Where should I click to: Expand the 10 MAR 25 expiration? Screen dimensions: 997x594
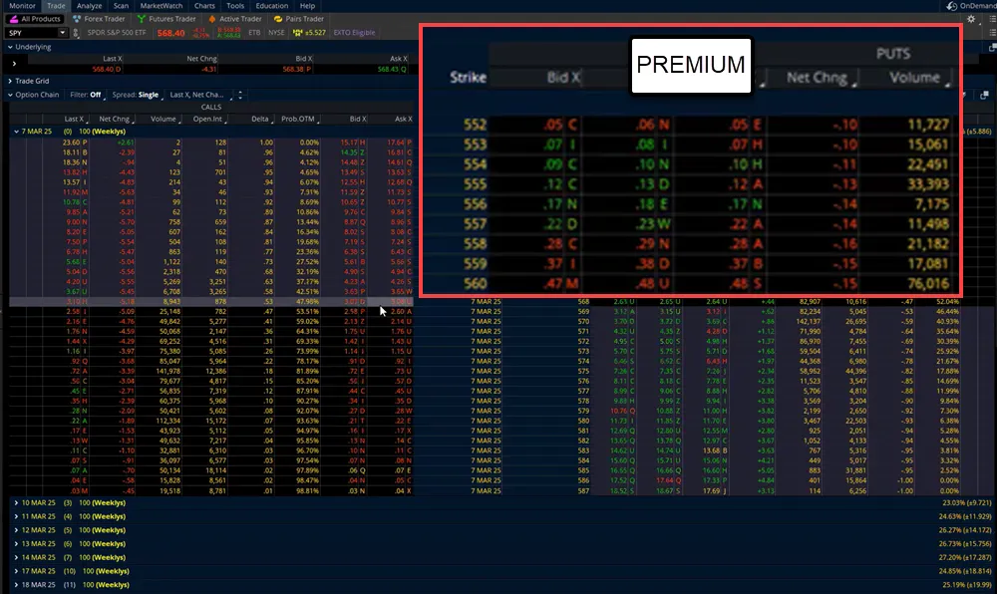[16, 502]
